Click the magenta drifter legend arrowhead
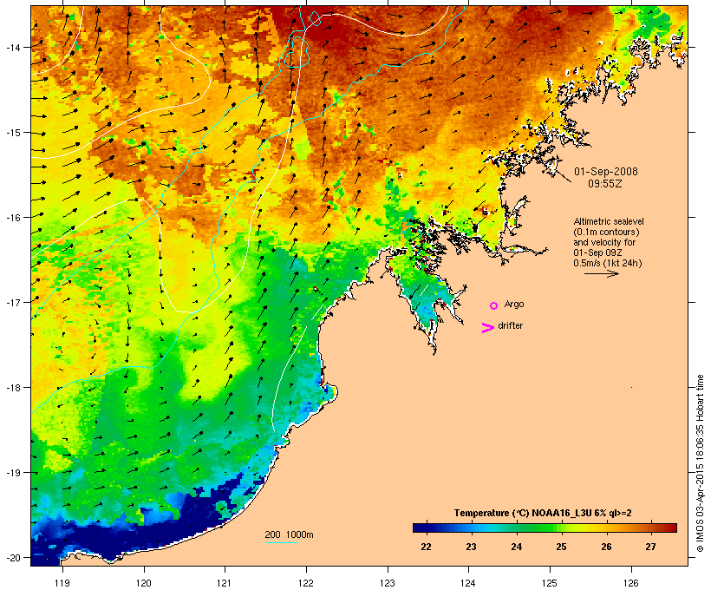 (x=488, y=328)
